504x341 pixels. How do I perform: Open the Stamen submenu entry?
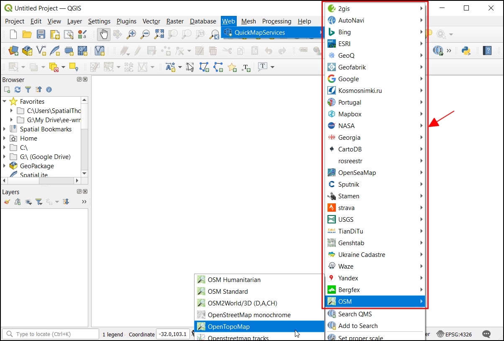pyautogui.click(x=375, y=196)
